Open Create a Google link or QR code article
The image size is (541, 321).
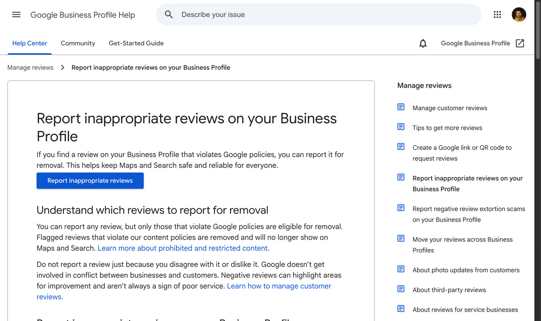(x=462, y=153)
